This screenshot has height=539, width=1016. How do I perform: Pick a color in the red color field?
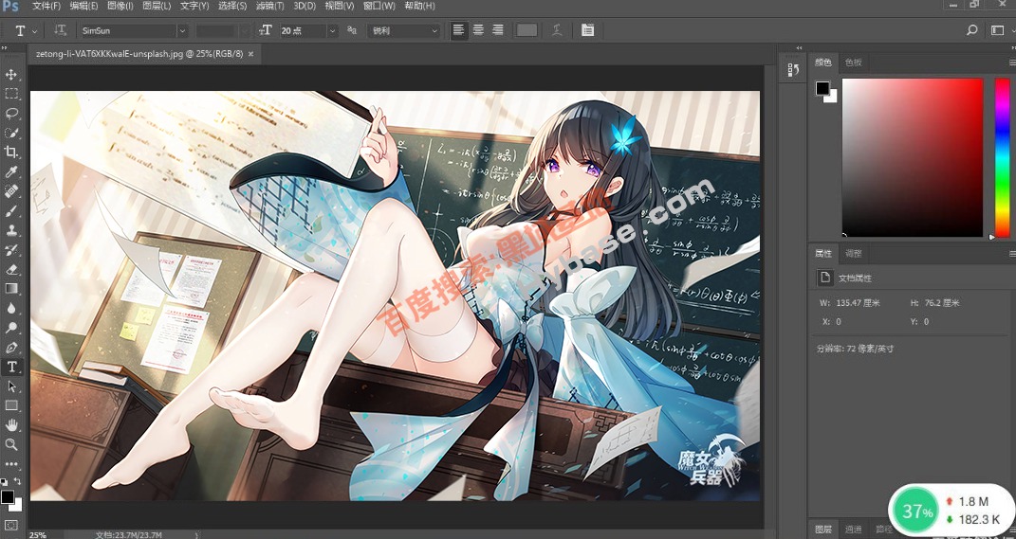pos(913,157)
